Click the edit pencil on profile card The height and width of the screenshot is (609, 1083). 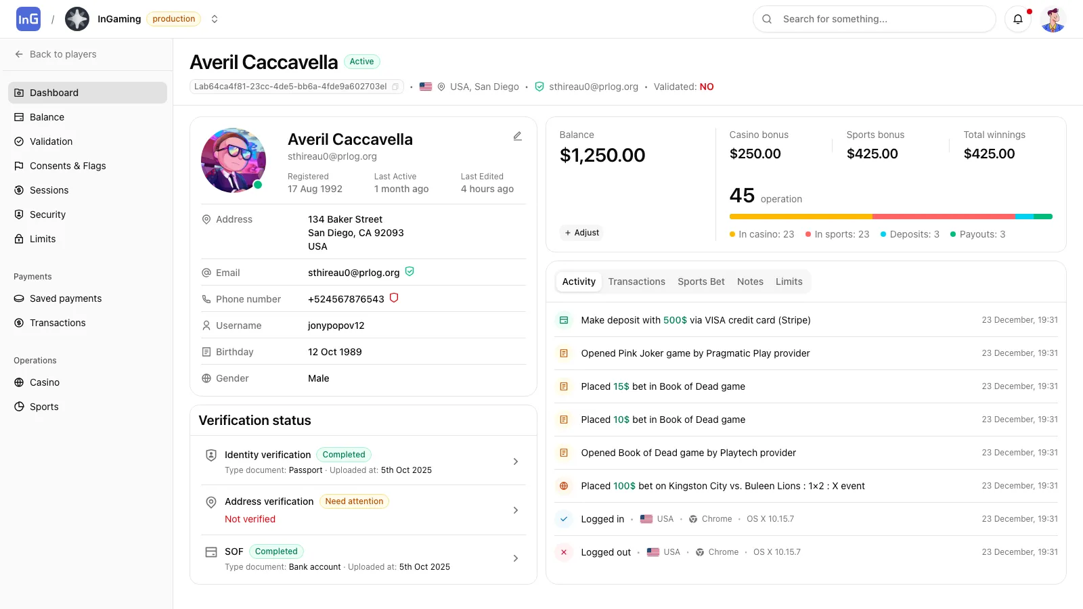(517, 136)
